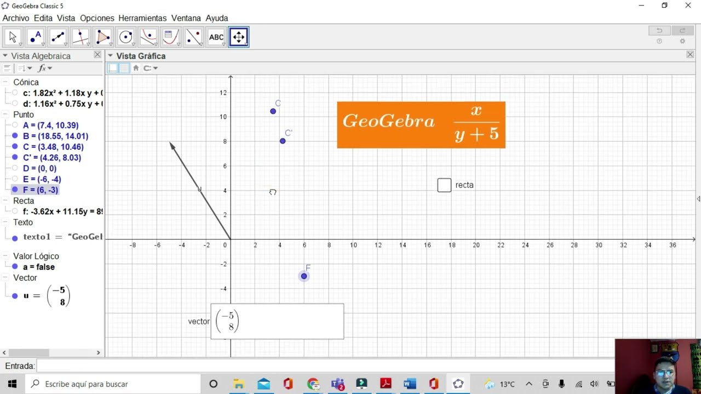701x394 pixels.
Task: Open the fx algebra style dropdown
Action: pyautogui.click(x=45, y=68)
